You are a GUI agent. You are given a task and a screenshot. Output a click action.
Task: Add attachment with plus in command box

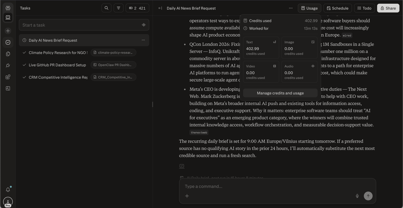pyautogui.click(x=187, y=196)
